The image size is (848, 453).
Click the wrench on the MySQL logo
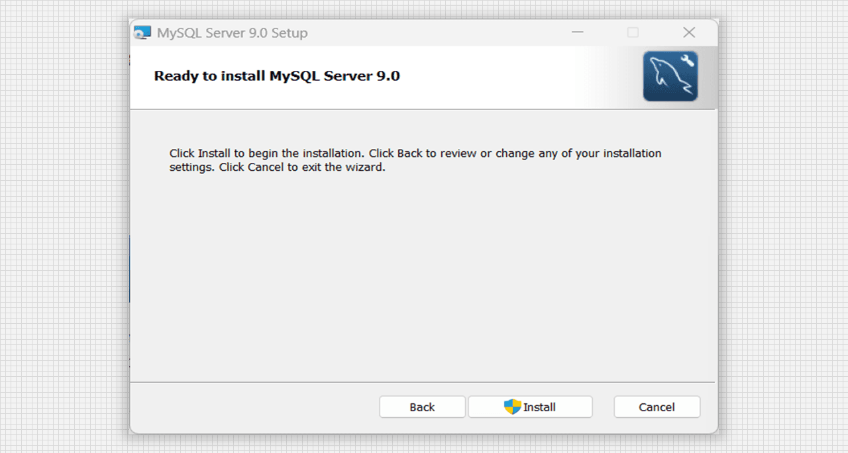[688, 62]
